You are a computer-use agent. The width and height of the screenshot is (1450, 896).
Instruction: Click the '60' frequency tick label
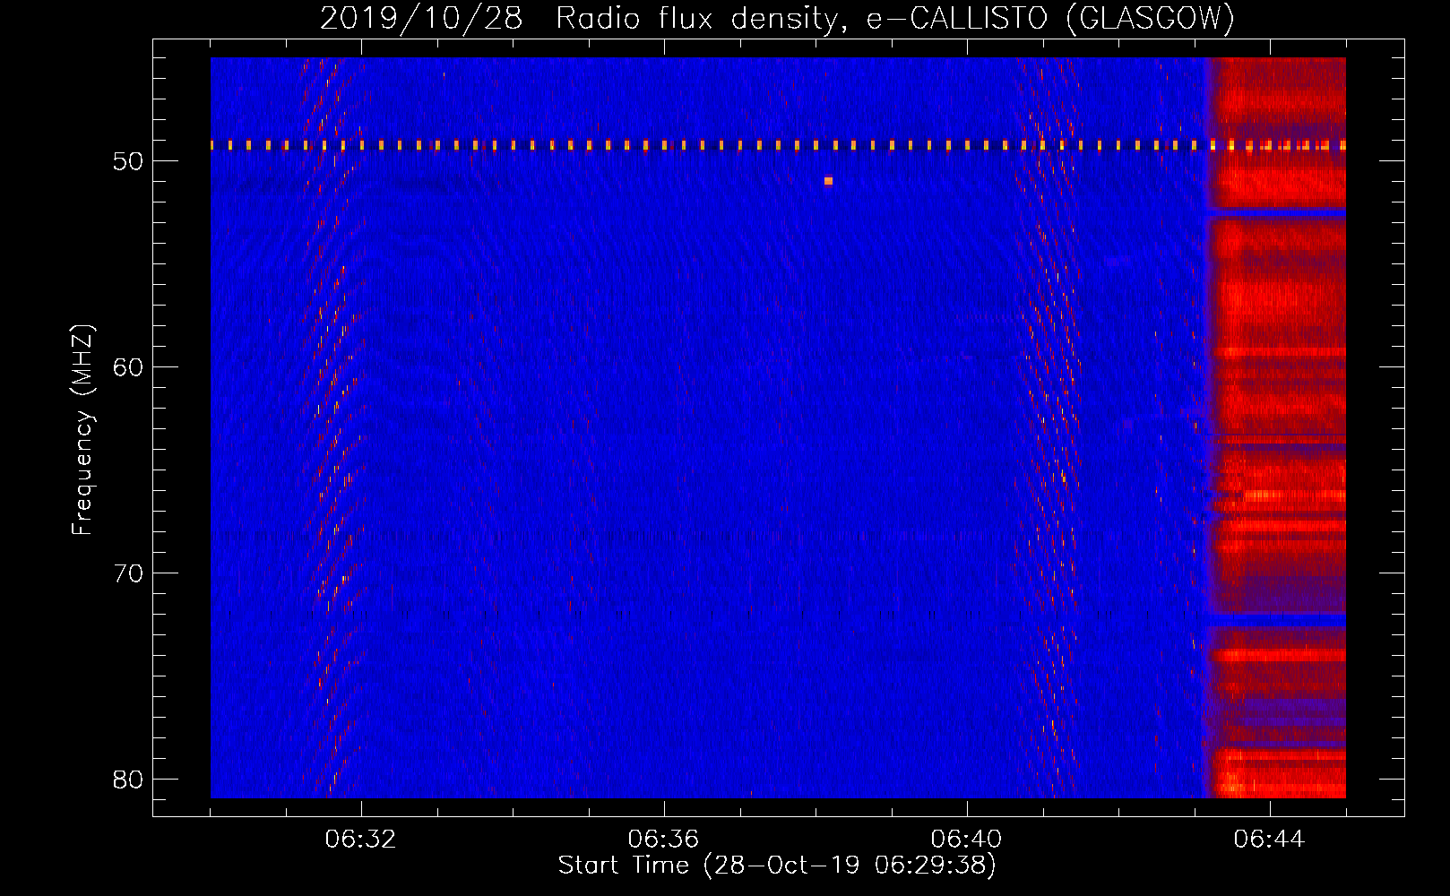(x=129, y=367)
